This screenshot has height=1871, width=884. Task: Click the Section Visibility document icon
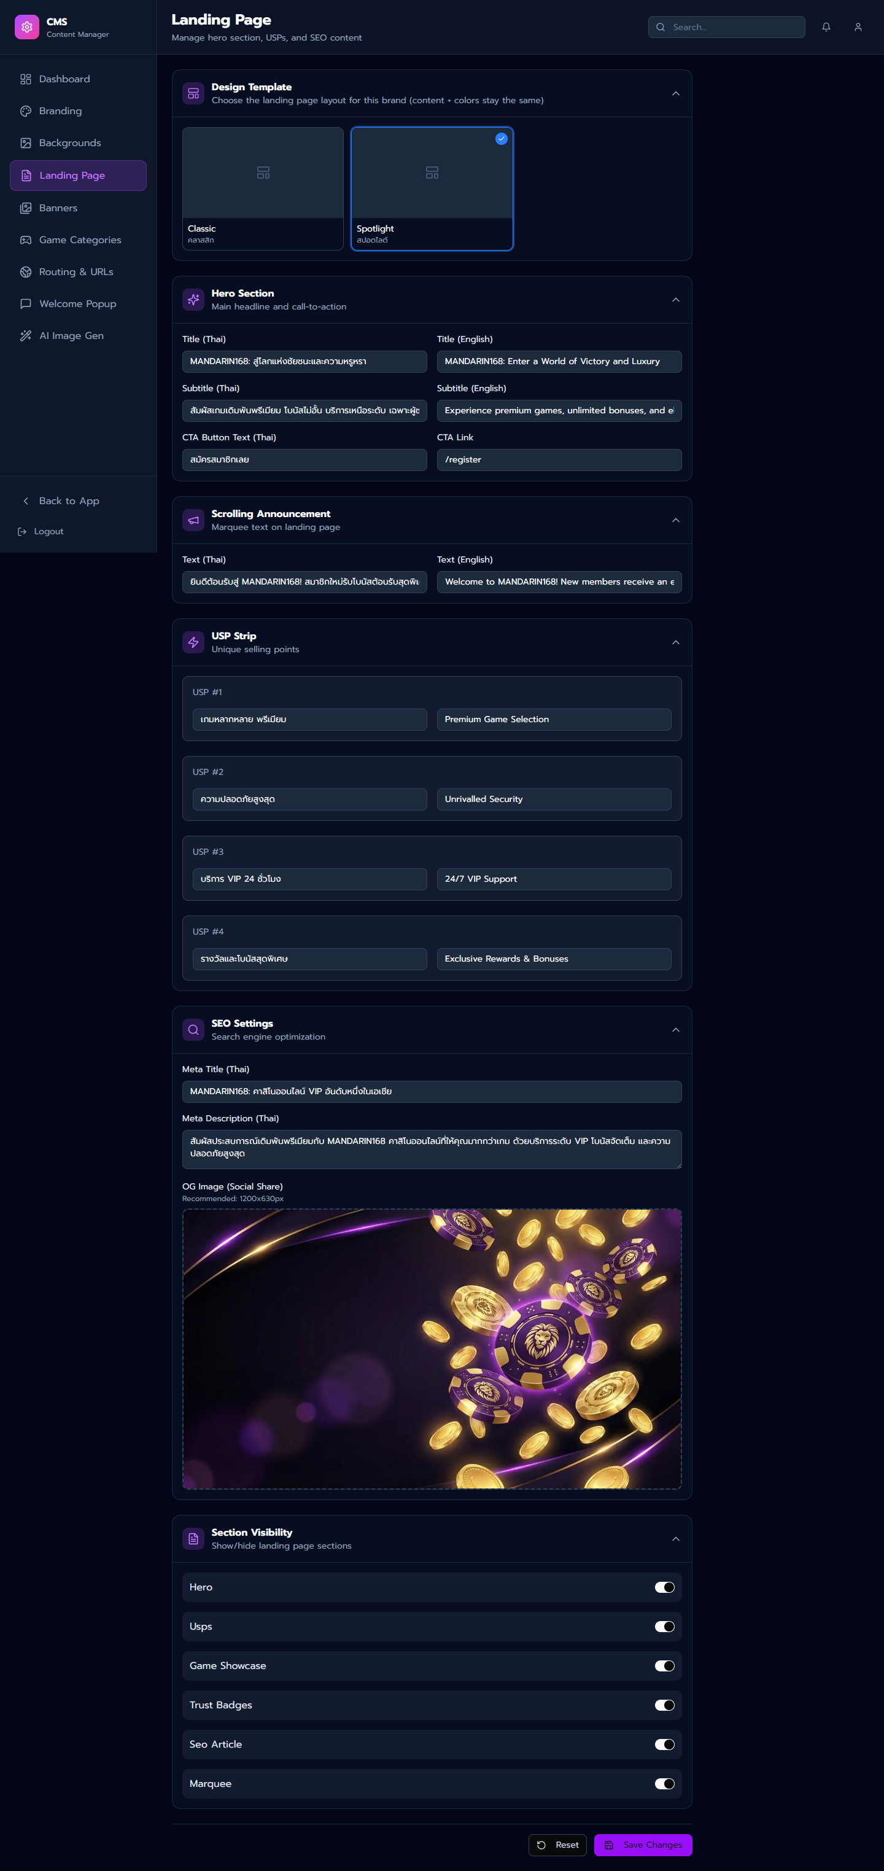coord(193,1538)
